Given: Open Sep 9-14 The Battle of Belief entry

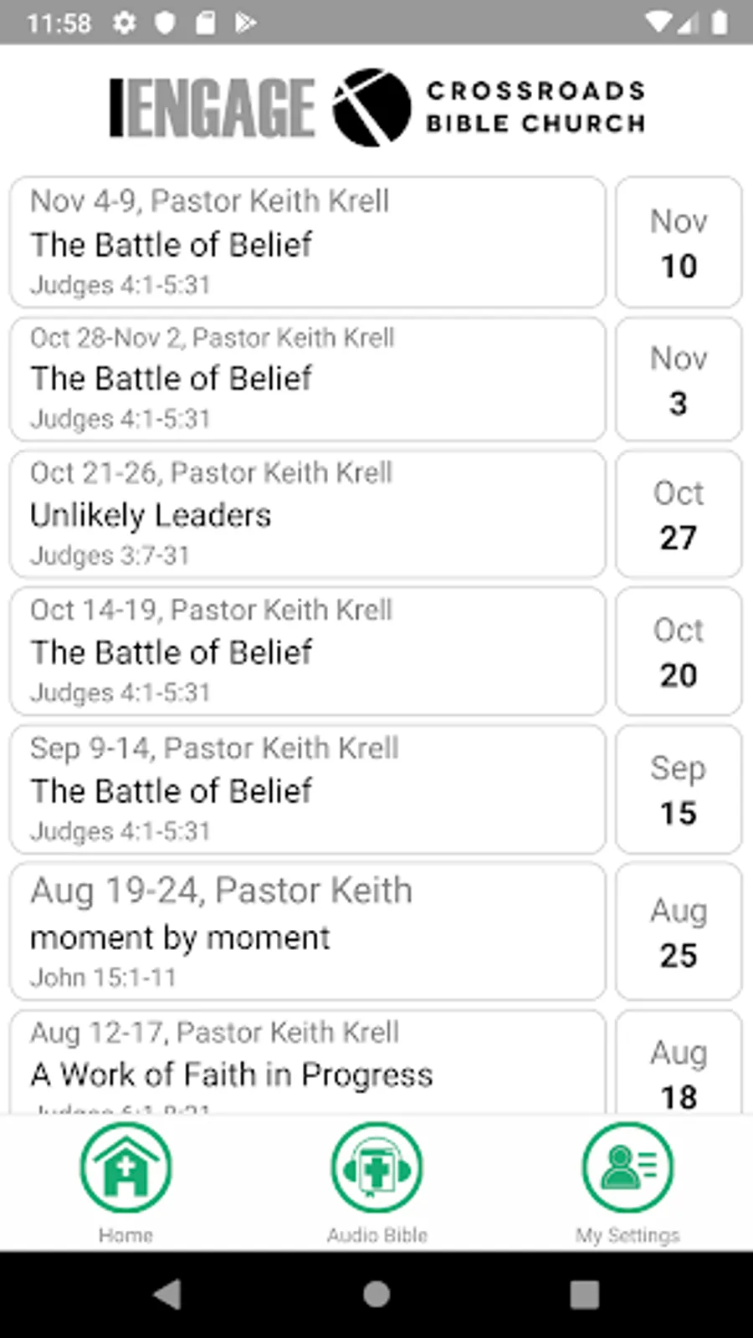Looking at the screenshot, I should [308, 789].
